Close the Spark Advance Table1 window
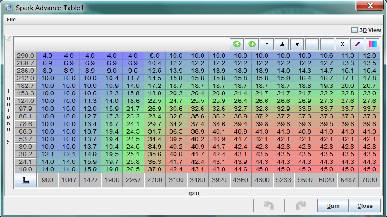The height and width of the screenshot is (217, 387). [x=370, y=6]
